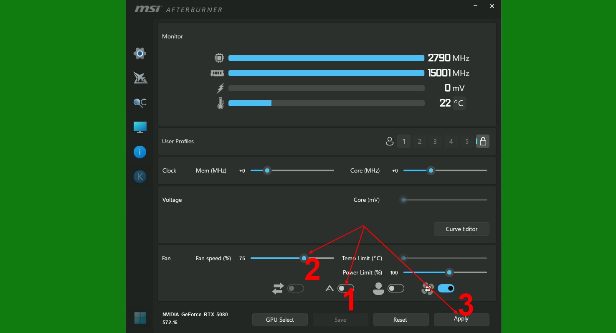Open settings via the gear icon
The height and width of the screenshot is (333, 616).
click(x=140, y=53)
